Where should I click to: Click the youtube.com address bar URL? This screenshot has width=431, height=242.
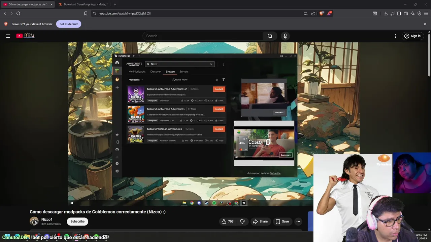pyautogui.click(x=125, y=13)
